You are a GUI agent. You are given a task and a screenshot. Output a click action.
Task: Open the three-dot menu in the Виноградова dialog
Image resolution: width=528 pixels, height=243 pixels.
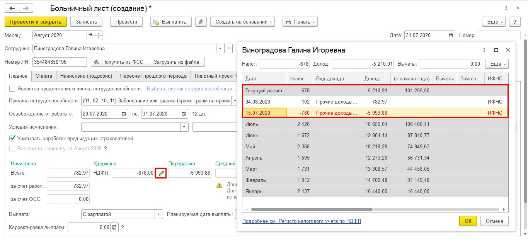point(484,50)
